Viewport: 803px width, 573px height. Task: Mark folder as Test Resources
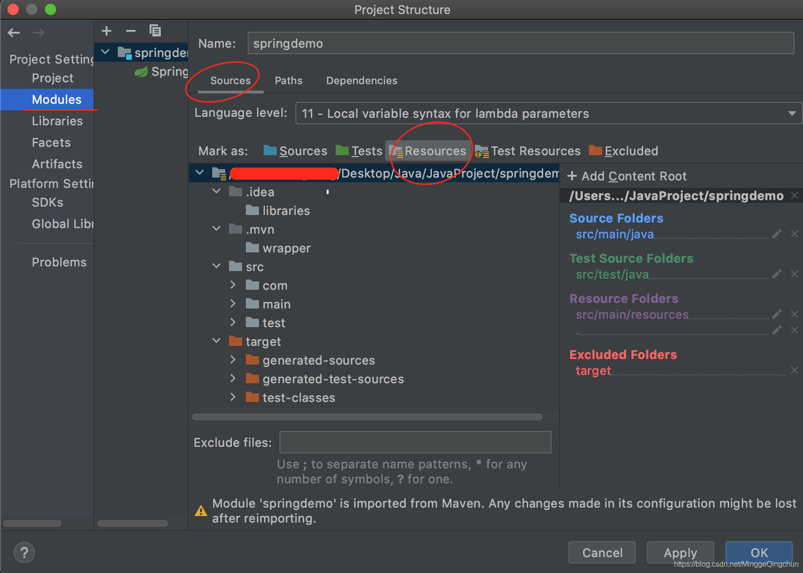(528, 151)
